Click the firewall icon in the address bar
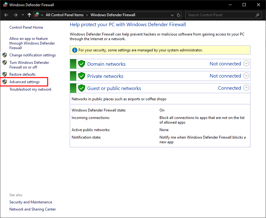Viewport: 266px width, 218px height. click(x=37, y=15)
